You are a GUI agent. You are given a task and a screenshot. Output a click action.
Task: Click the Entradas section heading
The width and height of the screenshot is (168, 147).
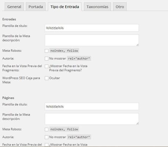(x=9, y=19)
